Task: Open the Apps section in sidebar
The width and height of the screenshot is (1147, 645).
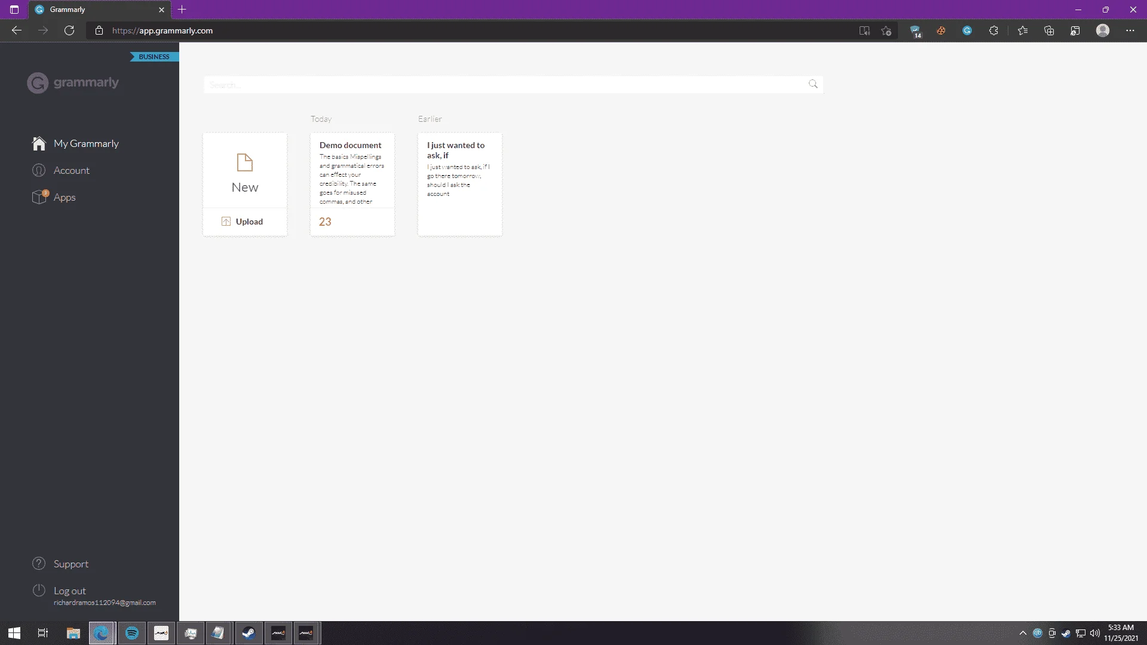Action: 54,197
